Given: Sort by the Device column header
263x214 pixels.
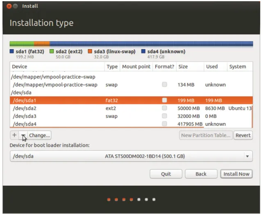Looking at the screenshot, I should coord(57,66).
